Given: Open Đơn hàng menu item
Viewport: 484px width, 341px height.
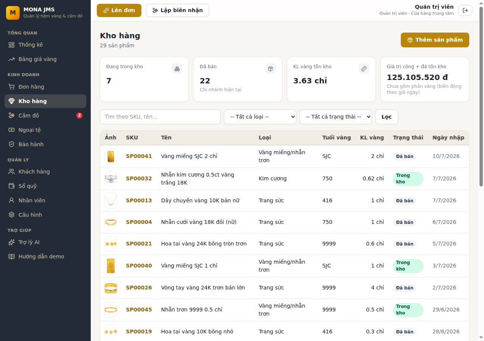Looking at the screenshot, I should 45,87.
